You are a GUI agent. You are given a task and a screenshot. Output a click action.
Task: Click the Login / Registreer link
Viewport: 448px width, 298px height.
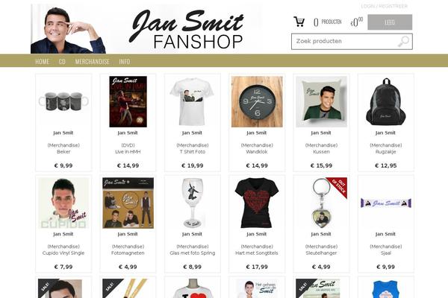coord(385,6)
